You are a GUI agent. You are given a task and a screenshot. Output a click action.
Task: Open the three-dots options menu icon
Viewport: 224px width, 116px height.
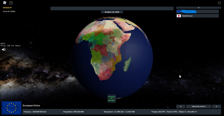[219, 3]
